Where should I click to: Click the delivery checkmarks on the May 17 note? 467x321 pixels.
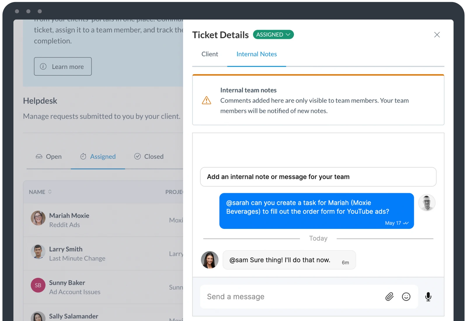click(x=406, y=223)
